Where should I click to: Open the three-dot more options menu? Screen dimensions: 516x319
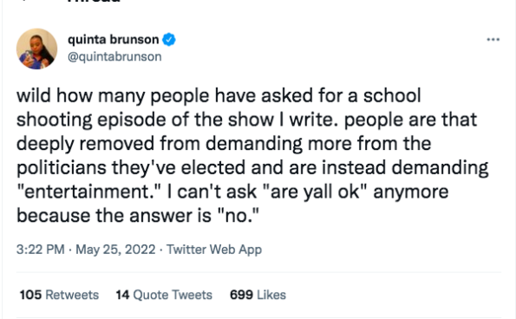(x=493, y=40)
